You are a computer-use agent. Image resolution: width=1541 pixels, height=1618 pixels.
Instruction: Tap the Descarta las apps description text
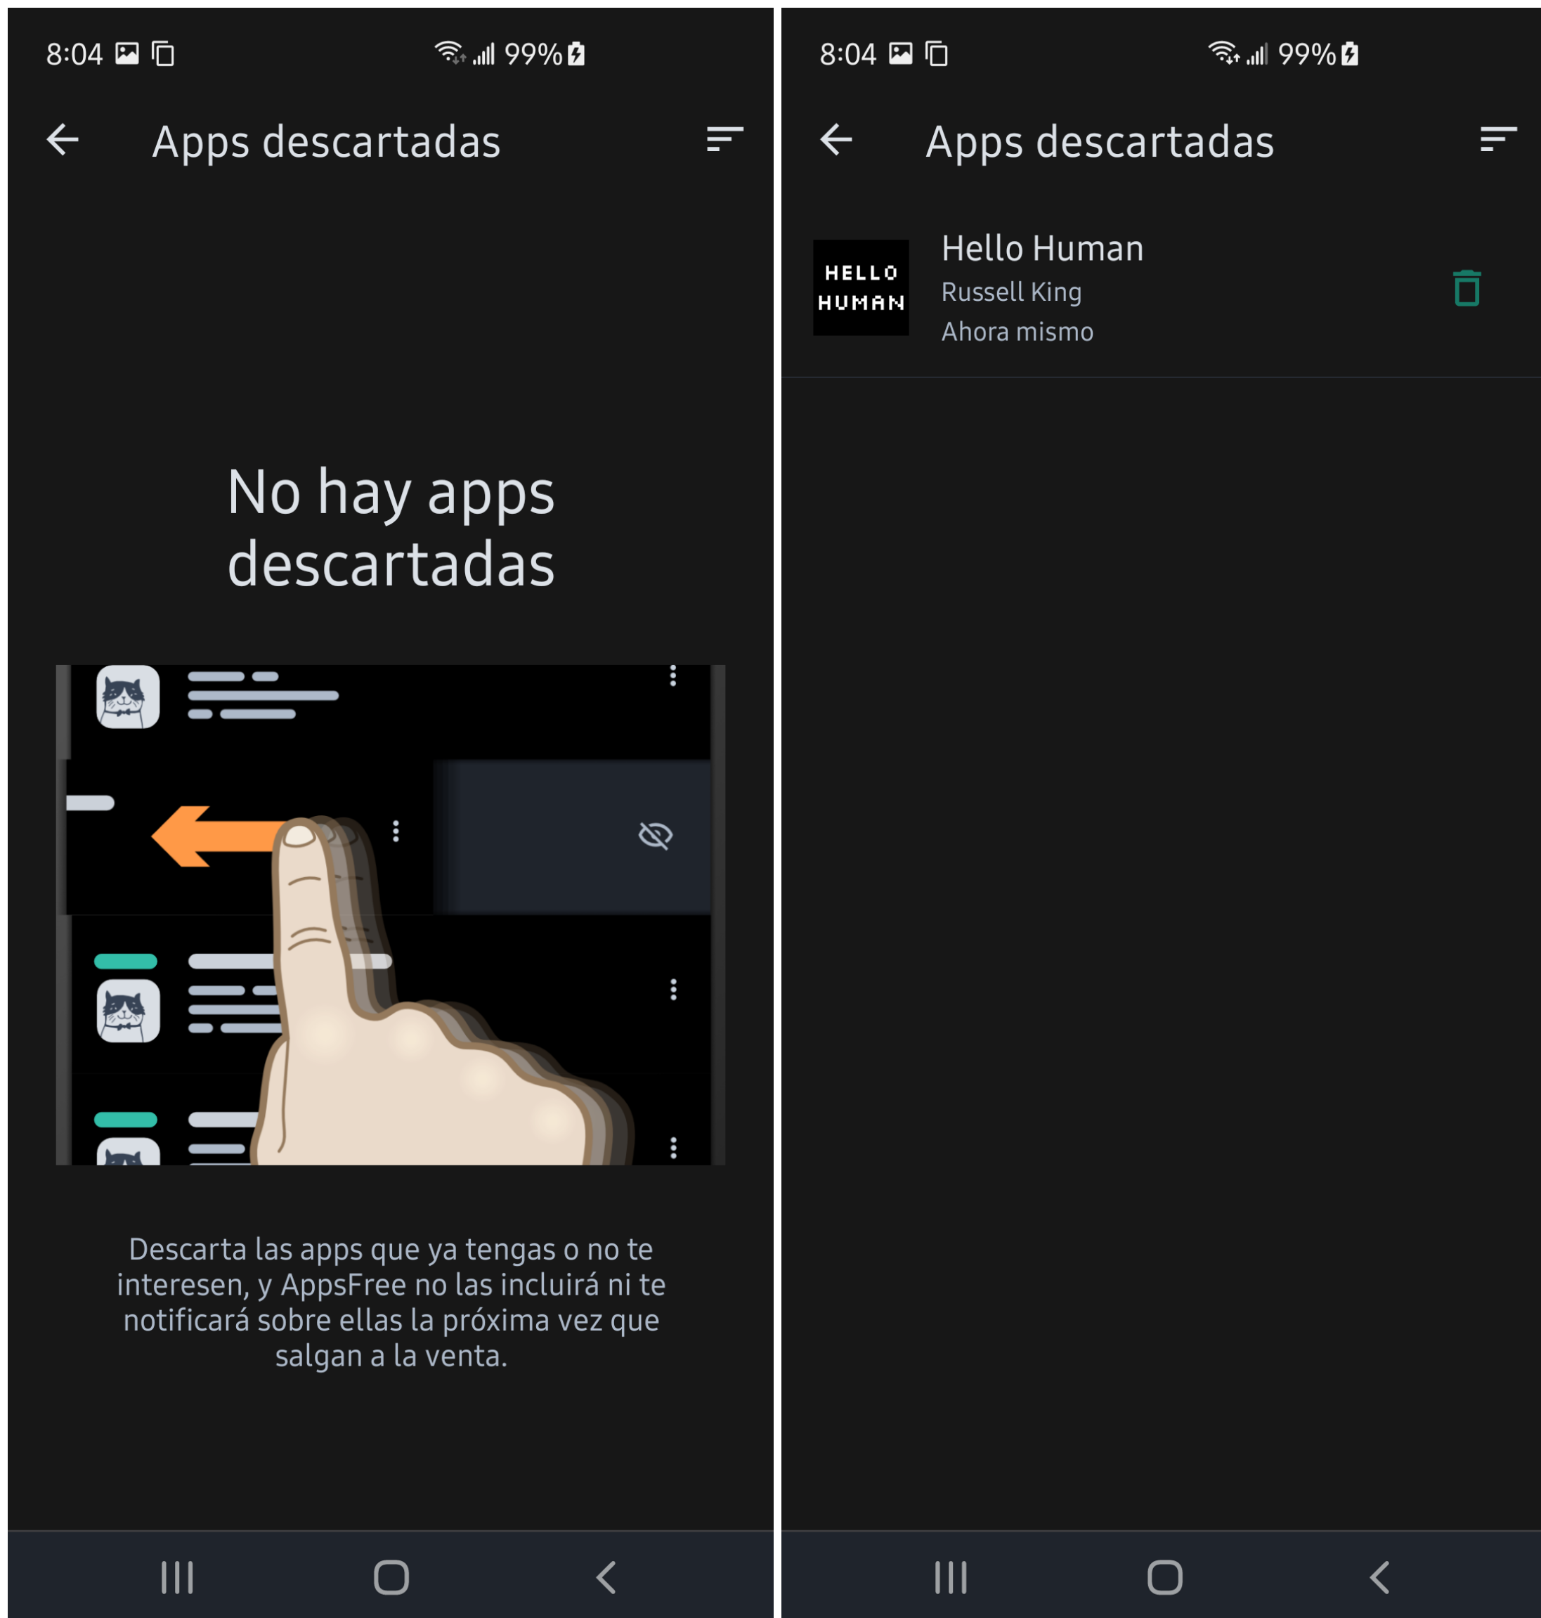[391, 1302]
